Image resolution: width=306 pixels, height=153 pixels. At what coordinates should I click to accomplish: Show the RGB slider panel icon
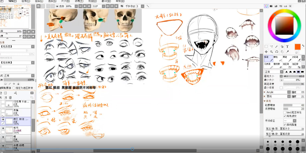tap(271, 6)
